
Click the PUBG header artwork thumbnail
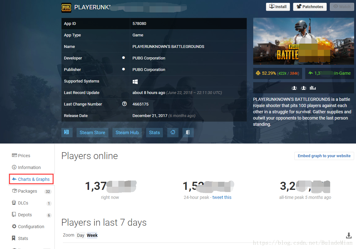(303, 41)
